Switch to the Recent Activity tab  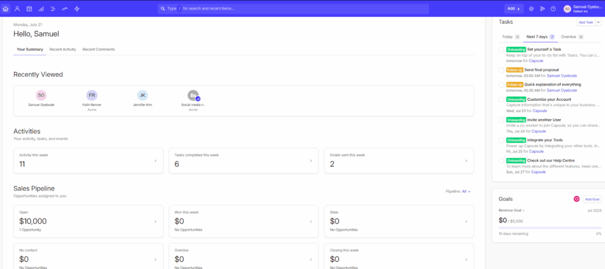click(x=63, y=50)
